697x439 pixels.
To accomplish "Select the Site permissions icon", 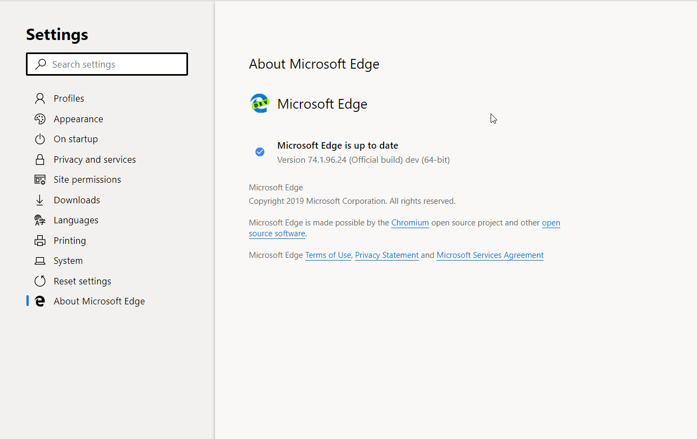I will point(39,179).
